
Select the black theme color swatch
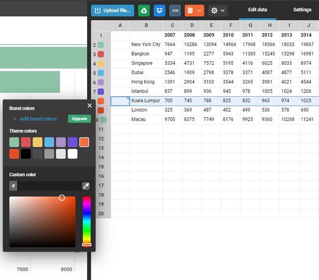pos(26,154)
